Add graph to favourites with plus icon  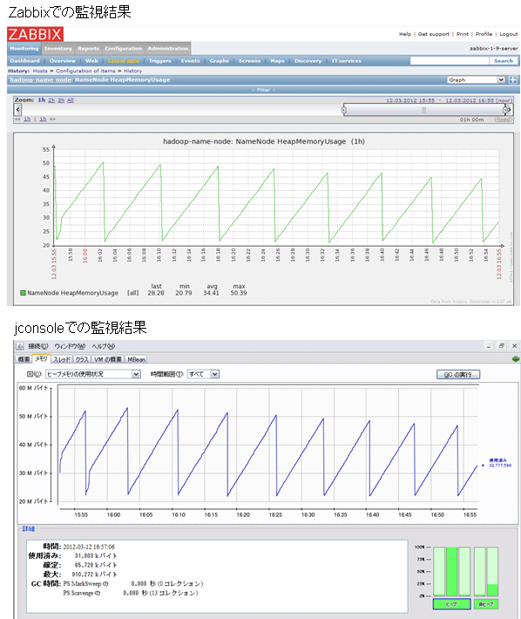tap(512, 79)
